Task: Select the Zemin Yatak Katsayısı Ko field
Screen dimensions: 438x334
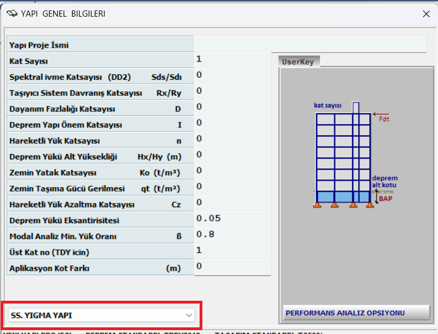Action: (x=232, y=172)
